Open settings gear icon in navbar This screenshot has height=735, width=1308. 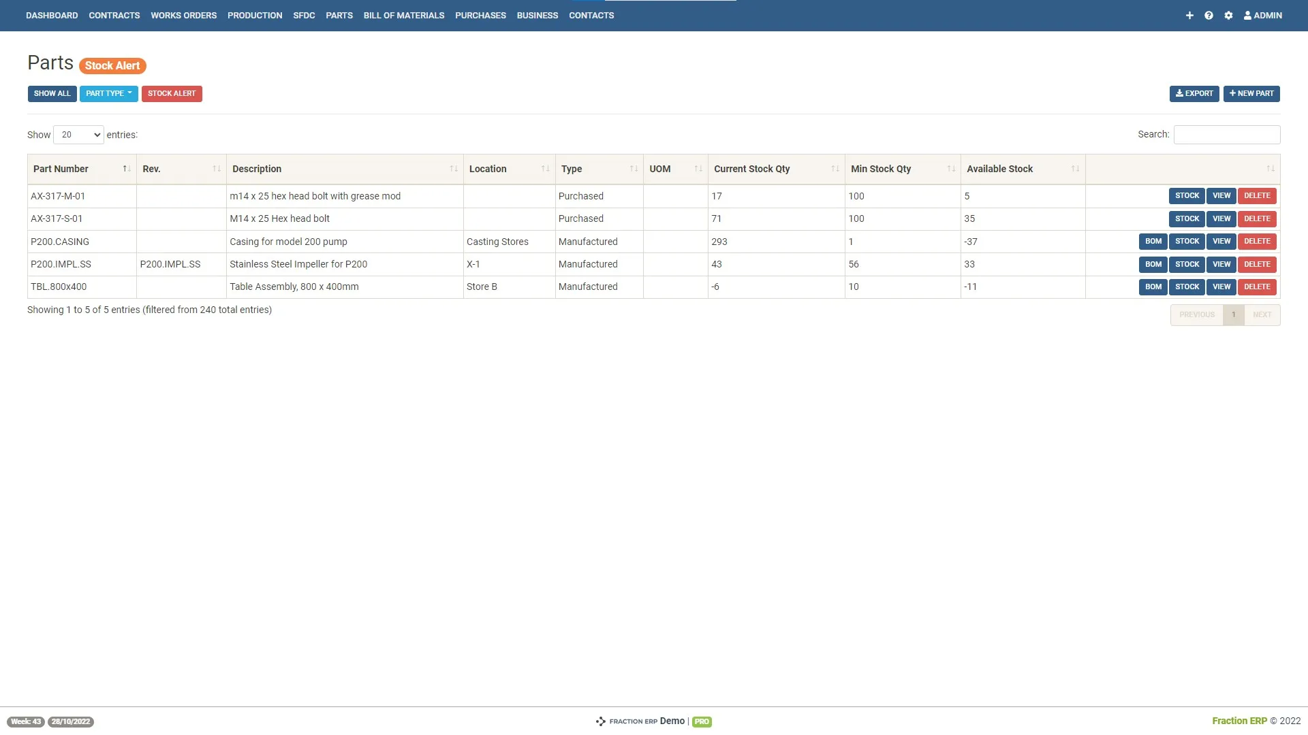click(x=1228, y=16)
